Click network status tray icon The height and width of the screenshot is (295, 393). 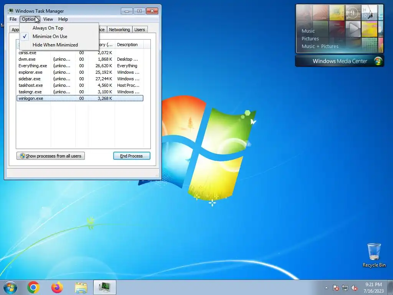click(345, 288)
